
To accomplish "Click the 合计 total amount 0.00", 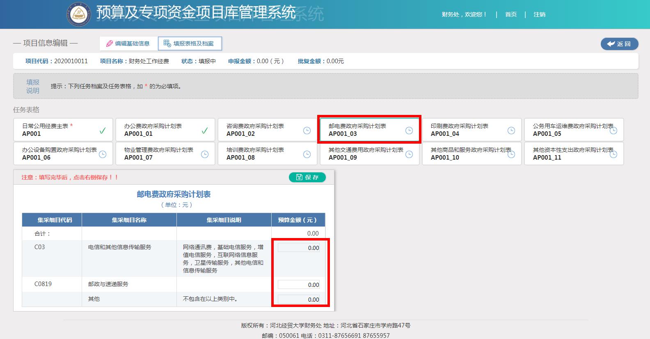I will (313, 234).
